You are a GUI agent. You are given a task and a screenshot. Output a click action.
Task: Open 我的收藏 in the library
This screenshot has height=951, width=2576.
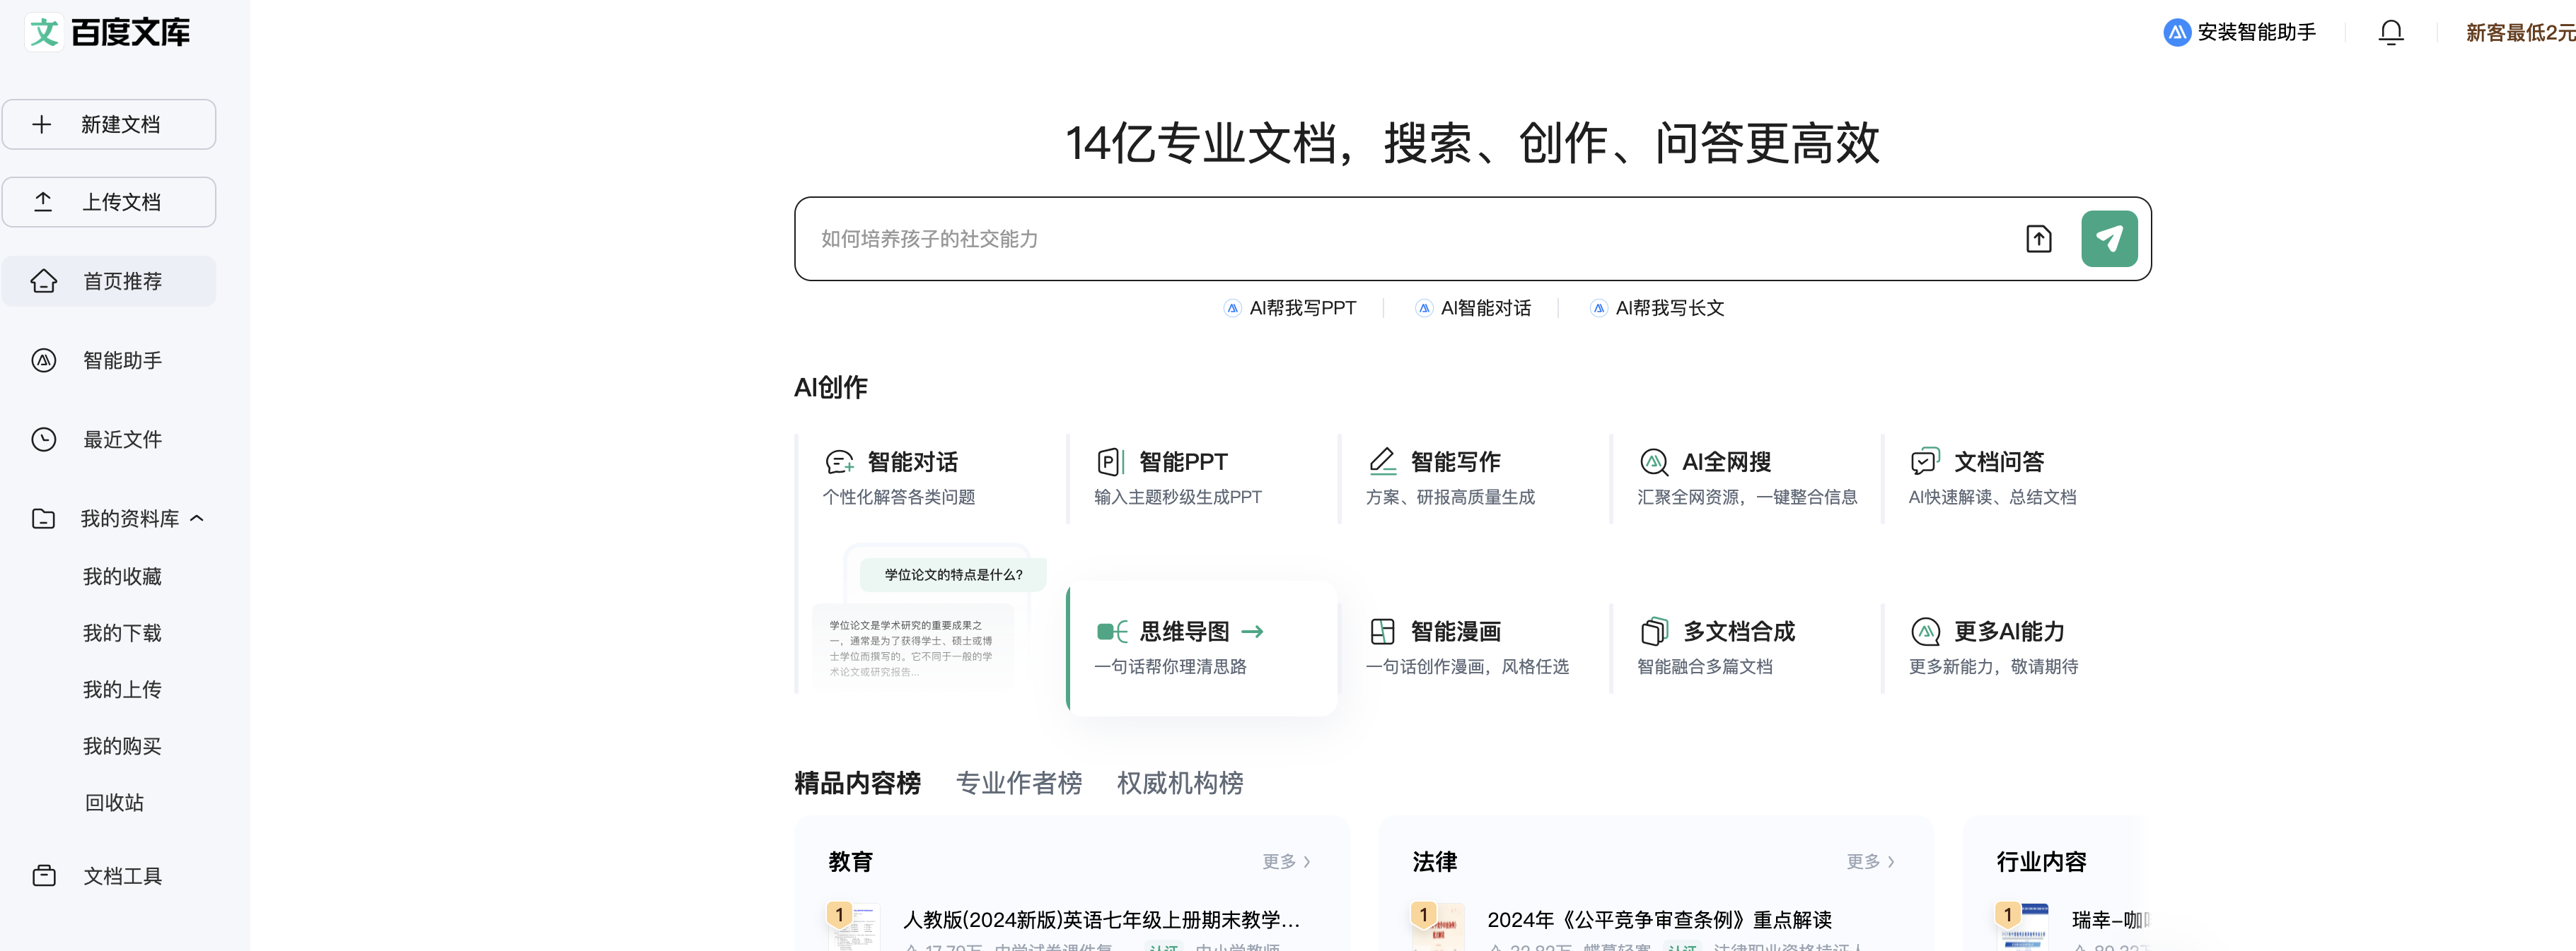[122, 577]
